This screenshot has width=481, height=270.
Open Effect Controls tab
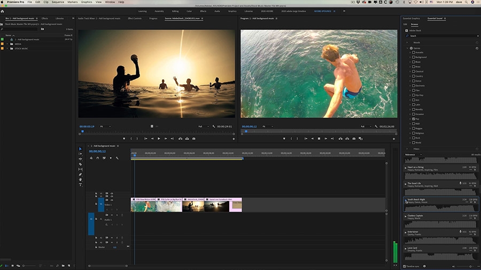click(x=135, y=18)
